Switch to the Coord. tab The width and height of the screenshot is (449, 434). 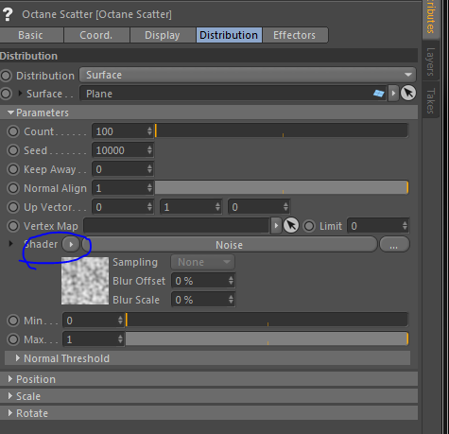point(96,35)
